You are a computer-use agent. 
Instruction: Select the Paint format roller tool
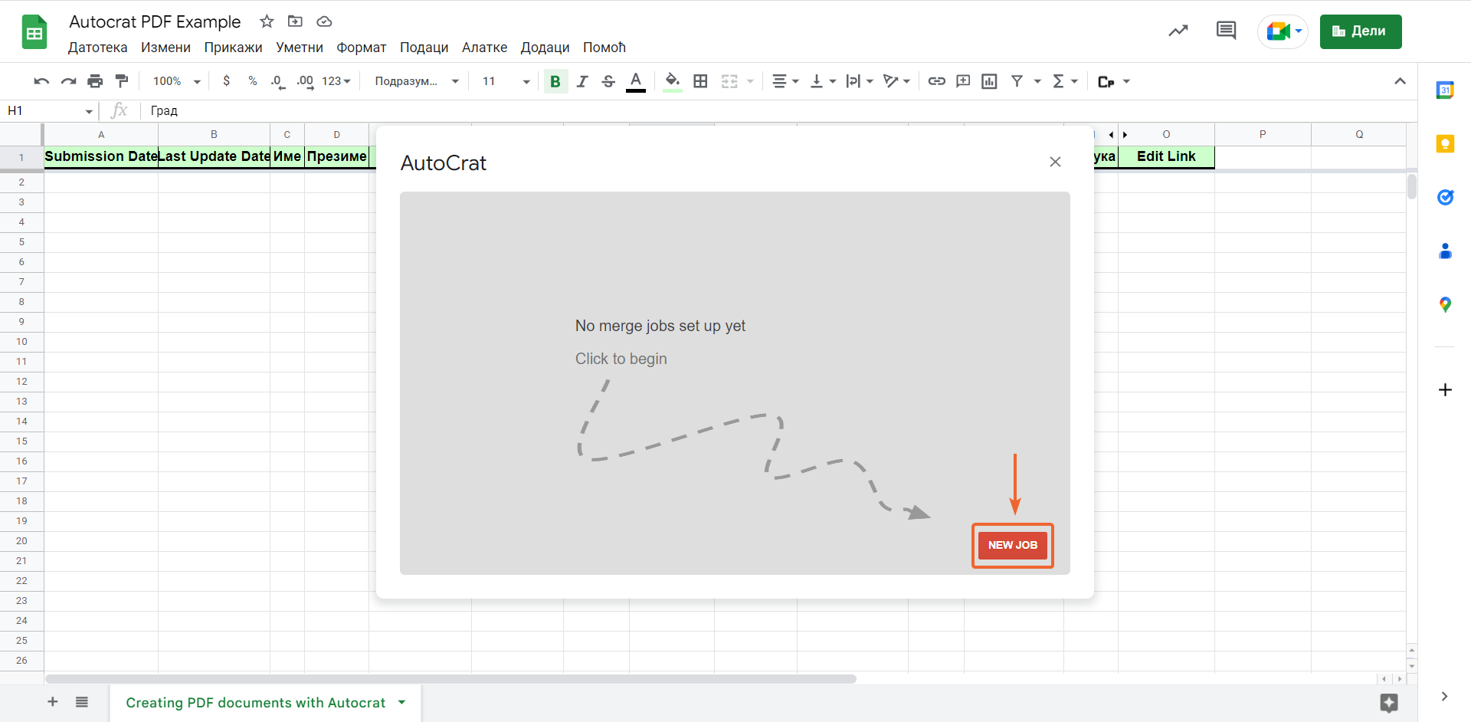[x=122, y=81]
